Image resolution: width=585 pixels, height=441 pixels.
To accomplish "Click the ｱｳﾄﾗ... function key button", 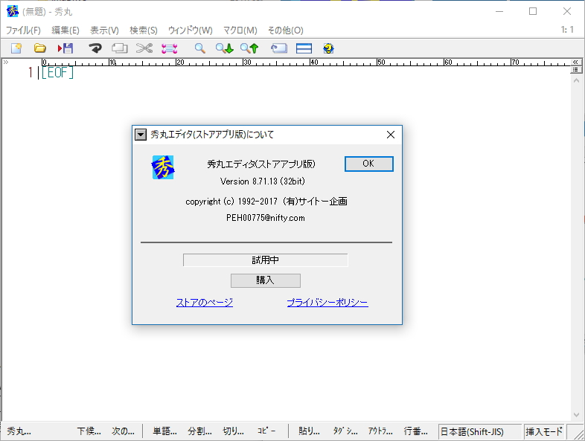I will point(380,431).
